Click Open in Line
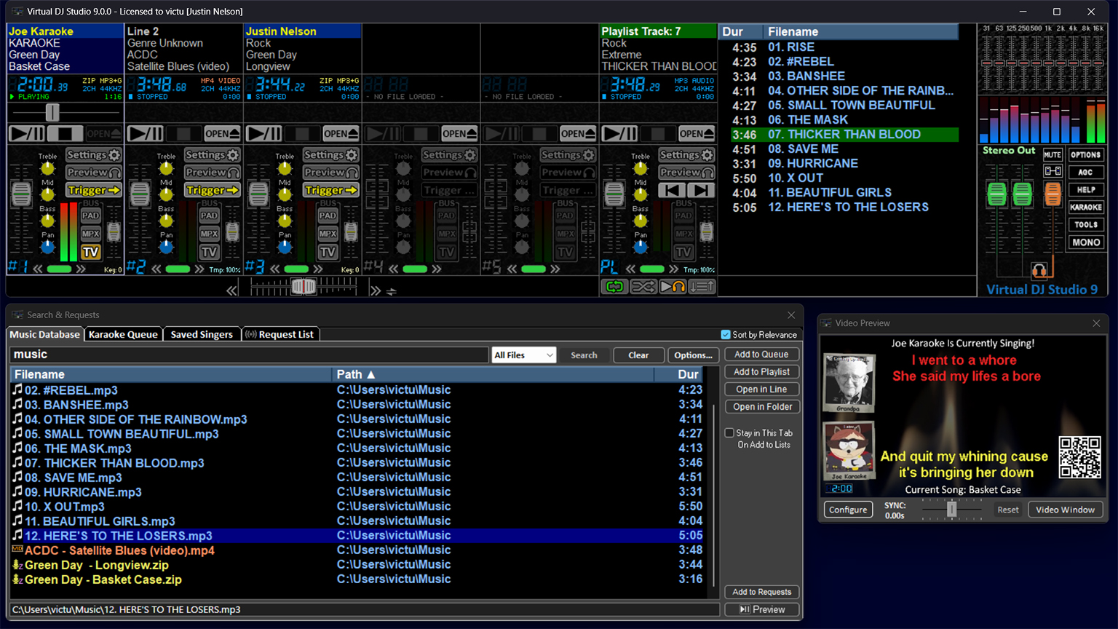1118x629 pixels. tap(761, 389)
